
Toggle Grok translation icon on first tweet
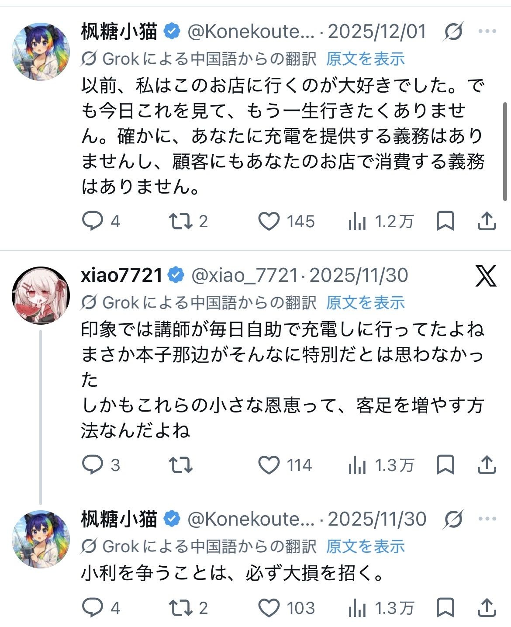[453, 32]
